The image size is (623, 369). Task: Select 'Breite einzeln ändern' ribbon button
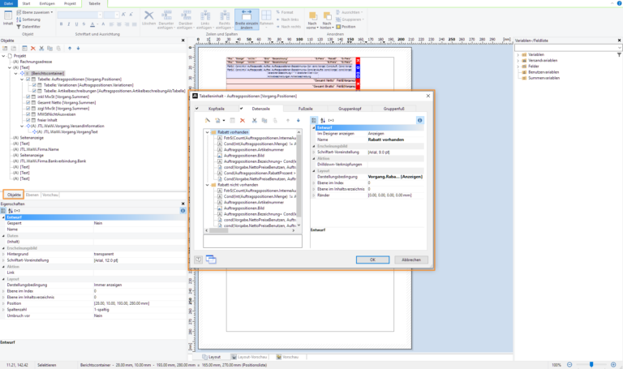click(245, 19)
